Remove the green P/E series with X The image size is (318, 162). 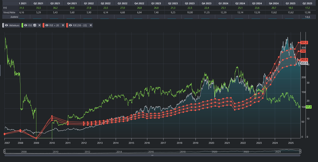coord(40,25)
